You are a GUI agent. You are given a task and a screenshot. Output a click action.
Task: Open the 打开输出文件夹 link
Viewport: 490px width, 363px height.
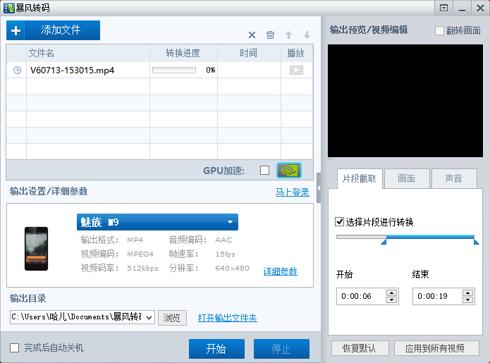point(228,318)
